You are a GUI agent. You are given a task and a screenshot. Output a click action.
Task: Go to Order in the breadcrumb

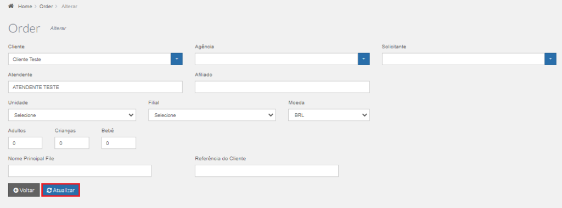tap(46, 7)
